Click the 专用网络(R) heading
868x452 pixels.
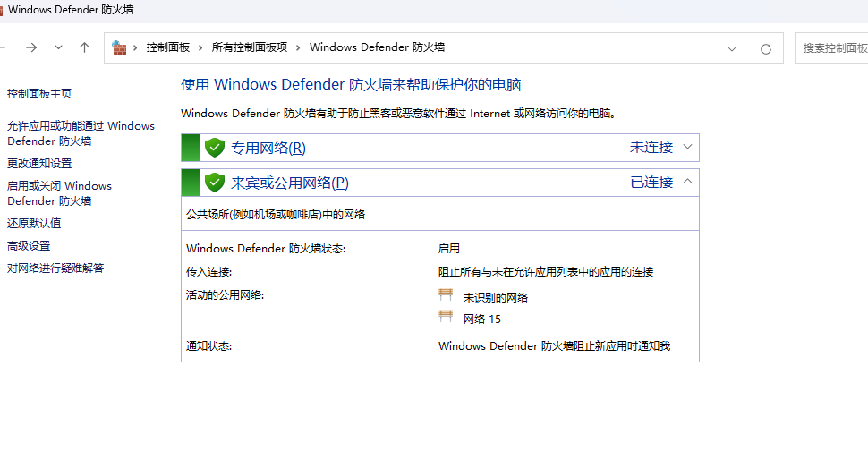[x=268, y=148]
